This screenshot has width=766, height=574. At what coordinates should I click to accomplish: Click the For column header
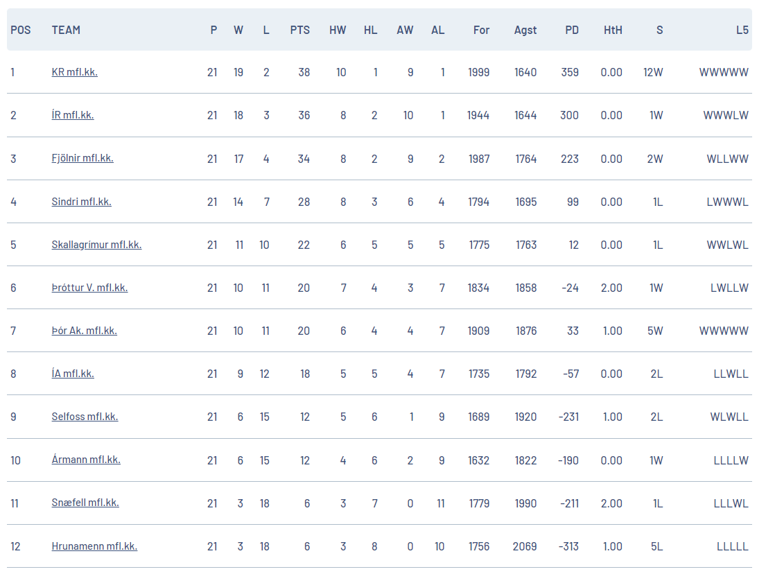tap(481, 31)
